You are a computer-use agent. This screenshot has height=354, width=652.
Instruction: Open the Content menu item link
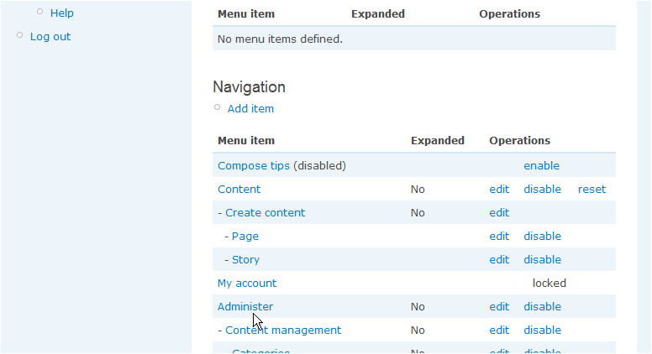(x=239, y=189)
